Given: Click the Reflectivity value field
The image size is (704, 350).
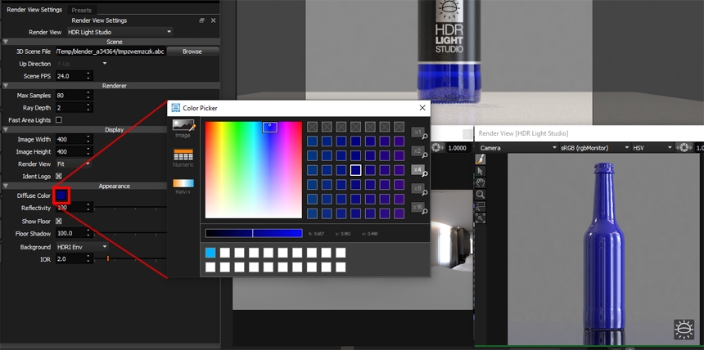Looking at the screenshot, I should click(x=70, y=208).
